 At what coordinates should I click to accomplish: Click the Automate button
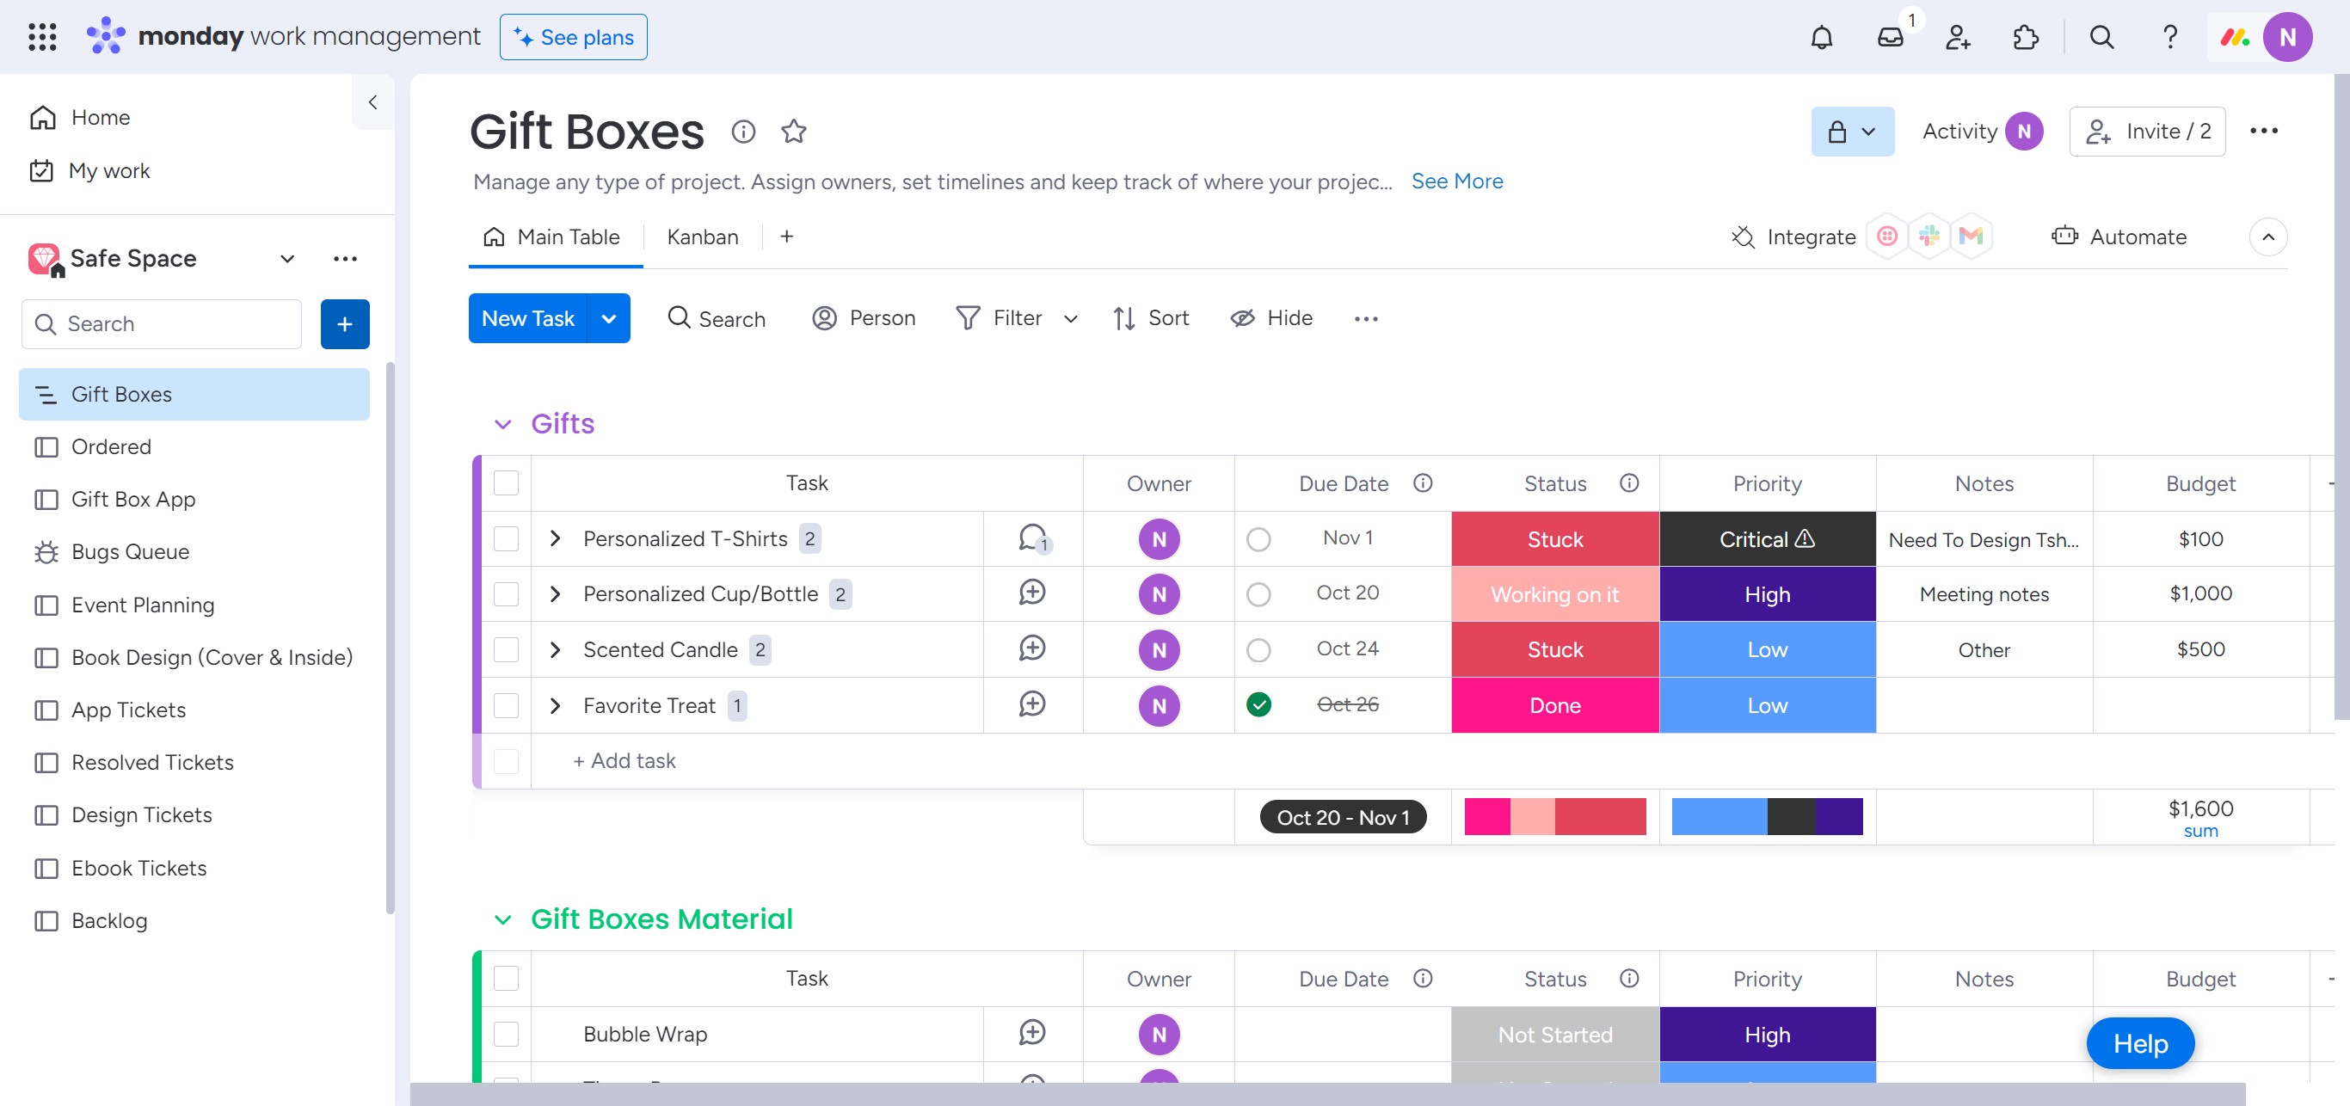click(2119, 237)
